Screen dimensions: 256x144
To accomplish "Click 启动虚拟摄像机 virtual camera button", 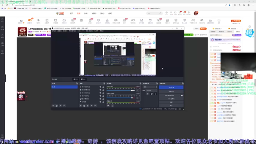I will point(170,95).
